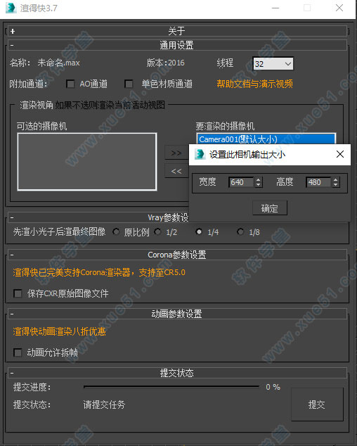Open the 线程 thread count dropdown
357x446 pixels.
pos(273,64)
